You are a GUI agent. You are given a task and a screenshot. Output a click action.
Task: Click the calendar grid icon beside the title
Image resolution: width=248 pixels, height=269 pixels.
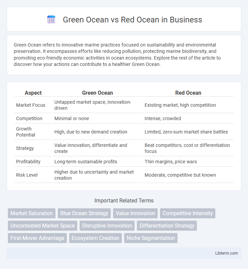point(51,19)
